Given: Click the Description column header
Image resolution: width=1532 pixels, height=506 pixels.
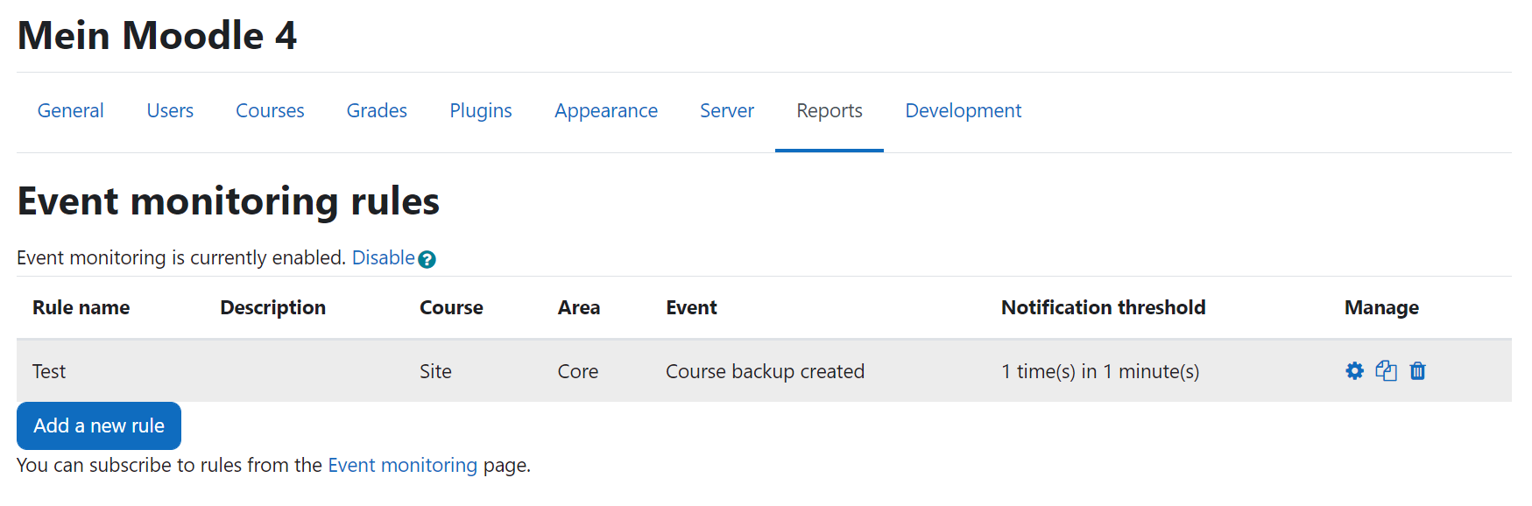Looking at the screenshot, I should tap(272, 307).
